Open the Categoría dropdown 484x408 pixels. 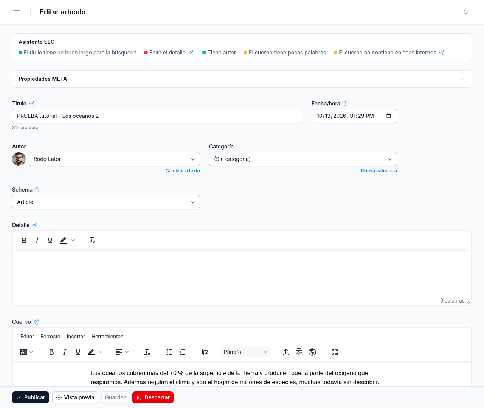click(303, 159)
